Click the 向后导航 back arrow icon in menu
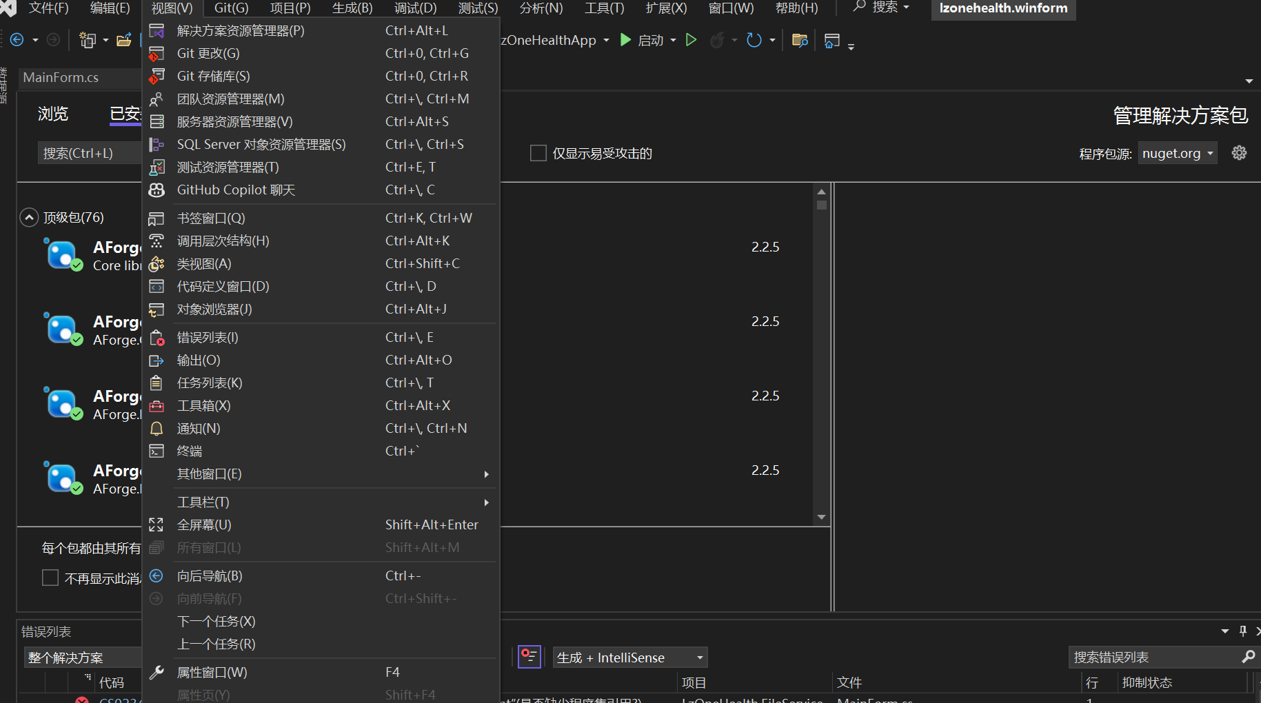Screen dimensions: 1261x703 [x=157, y=575]
